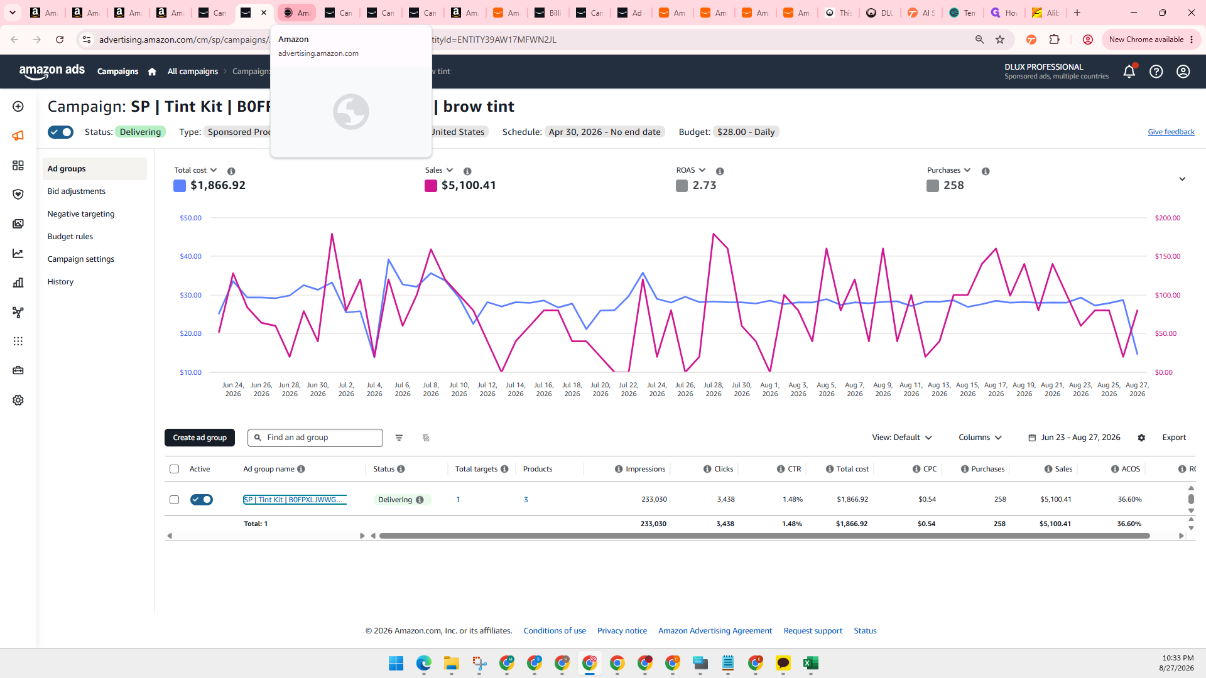Open the account profile icon in header
The width and height of the screenshot is (1206, 678).
(1183, 72)
